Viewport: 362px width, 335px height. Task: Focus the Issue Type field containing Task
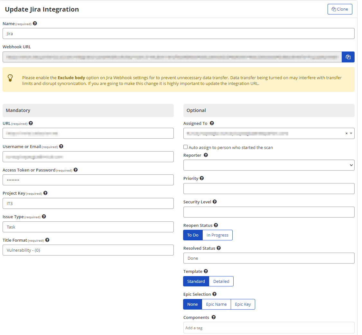[88, 227]
